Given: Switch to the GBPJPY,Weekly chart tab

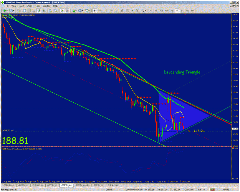Looking at the screenshot, I should point(83,185).
